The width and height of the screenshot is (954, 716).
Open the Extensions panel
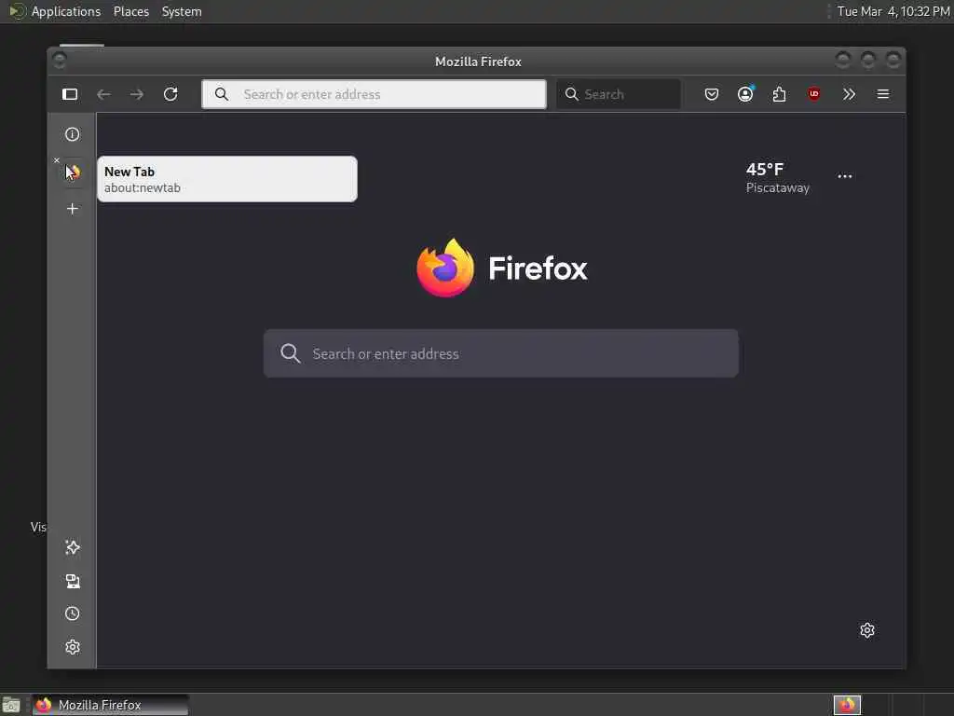coord(780,94)
